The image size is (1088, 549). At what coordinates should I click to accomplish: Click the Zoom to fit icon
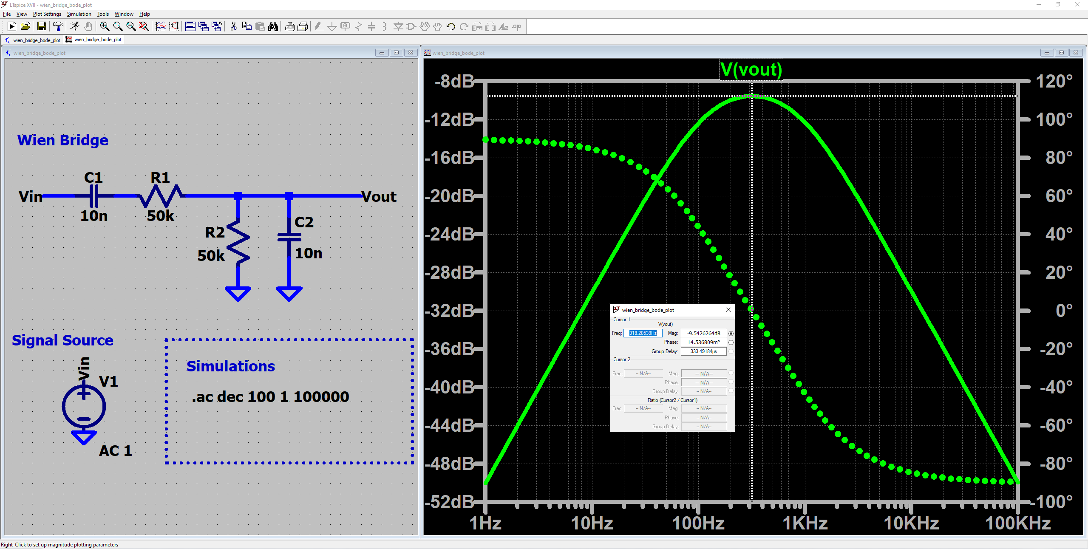point(144,26)
